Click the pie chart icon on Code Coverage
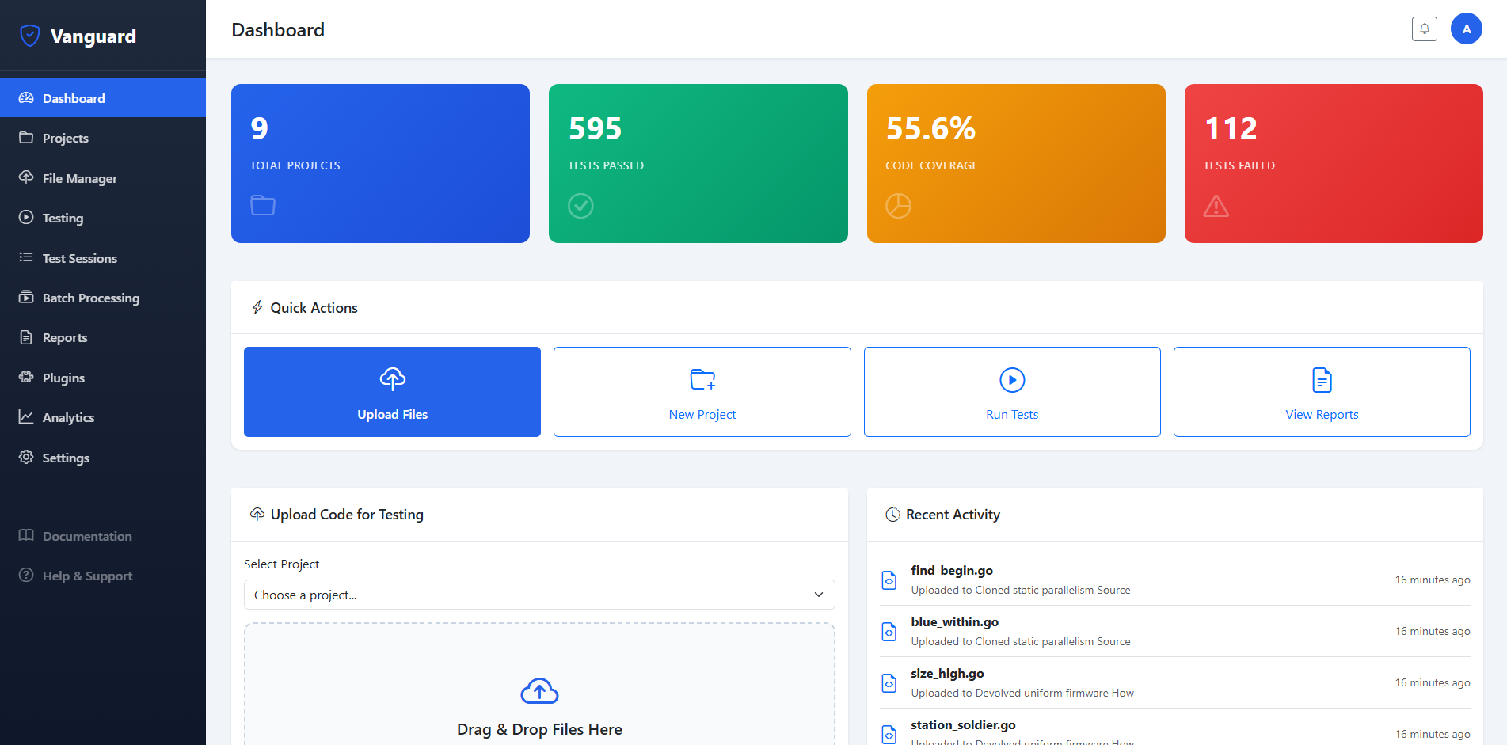The image size is (1507, 745). pyautogui.click(x=898, y=206)
